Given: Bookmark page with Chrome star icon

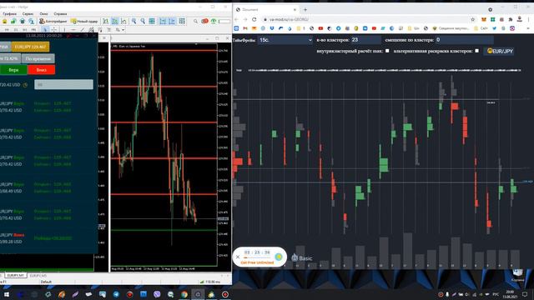Looking at the screenshot, I should pyautogui.click(x=473, y=19).
